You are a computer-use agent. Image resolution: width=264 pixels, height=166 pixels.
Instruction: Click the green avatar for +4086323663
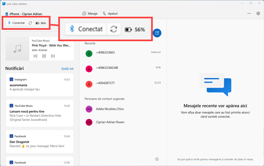pyautogui.click(x=89, y=53)
